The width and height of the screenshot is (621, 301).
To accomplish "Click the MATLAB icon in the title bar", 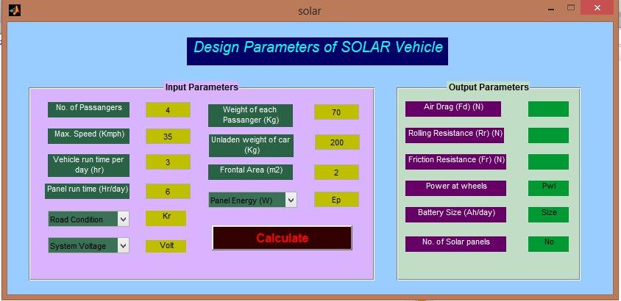I will point(14,10).
